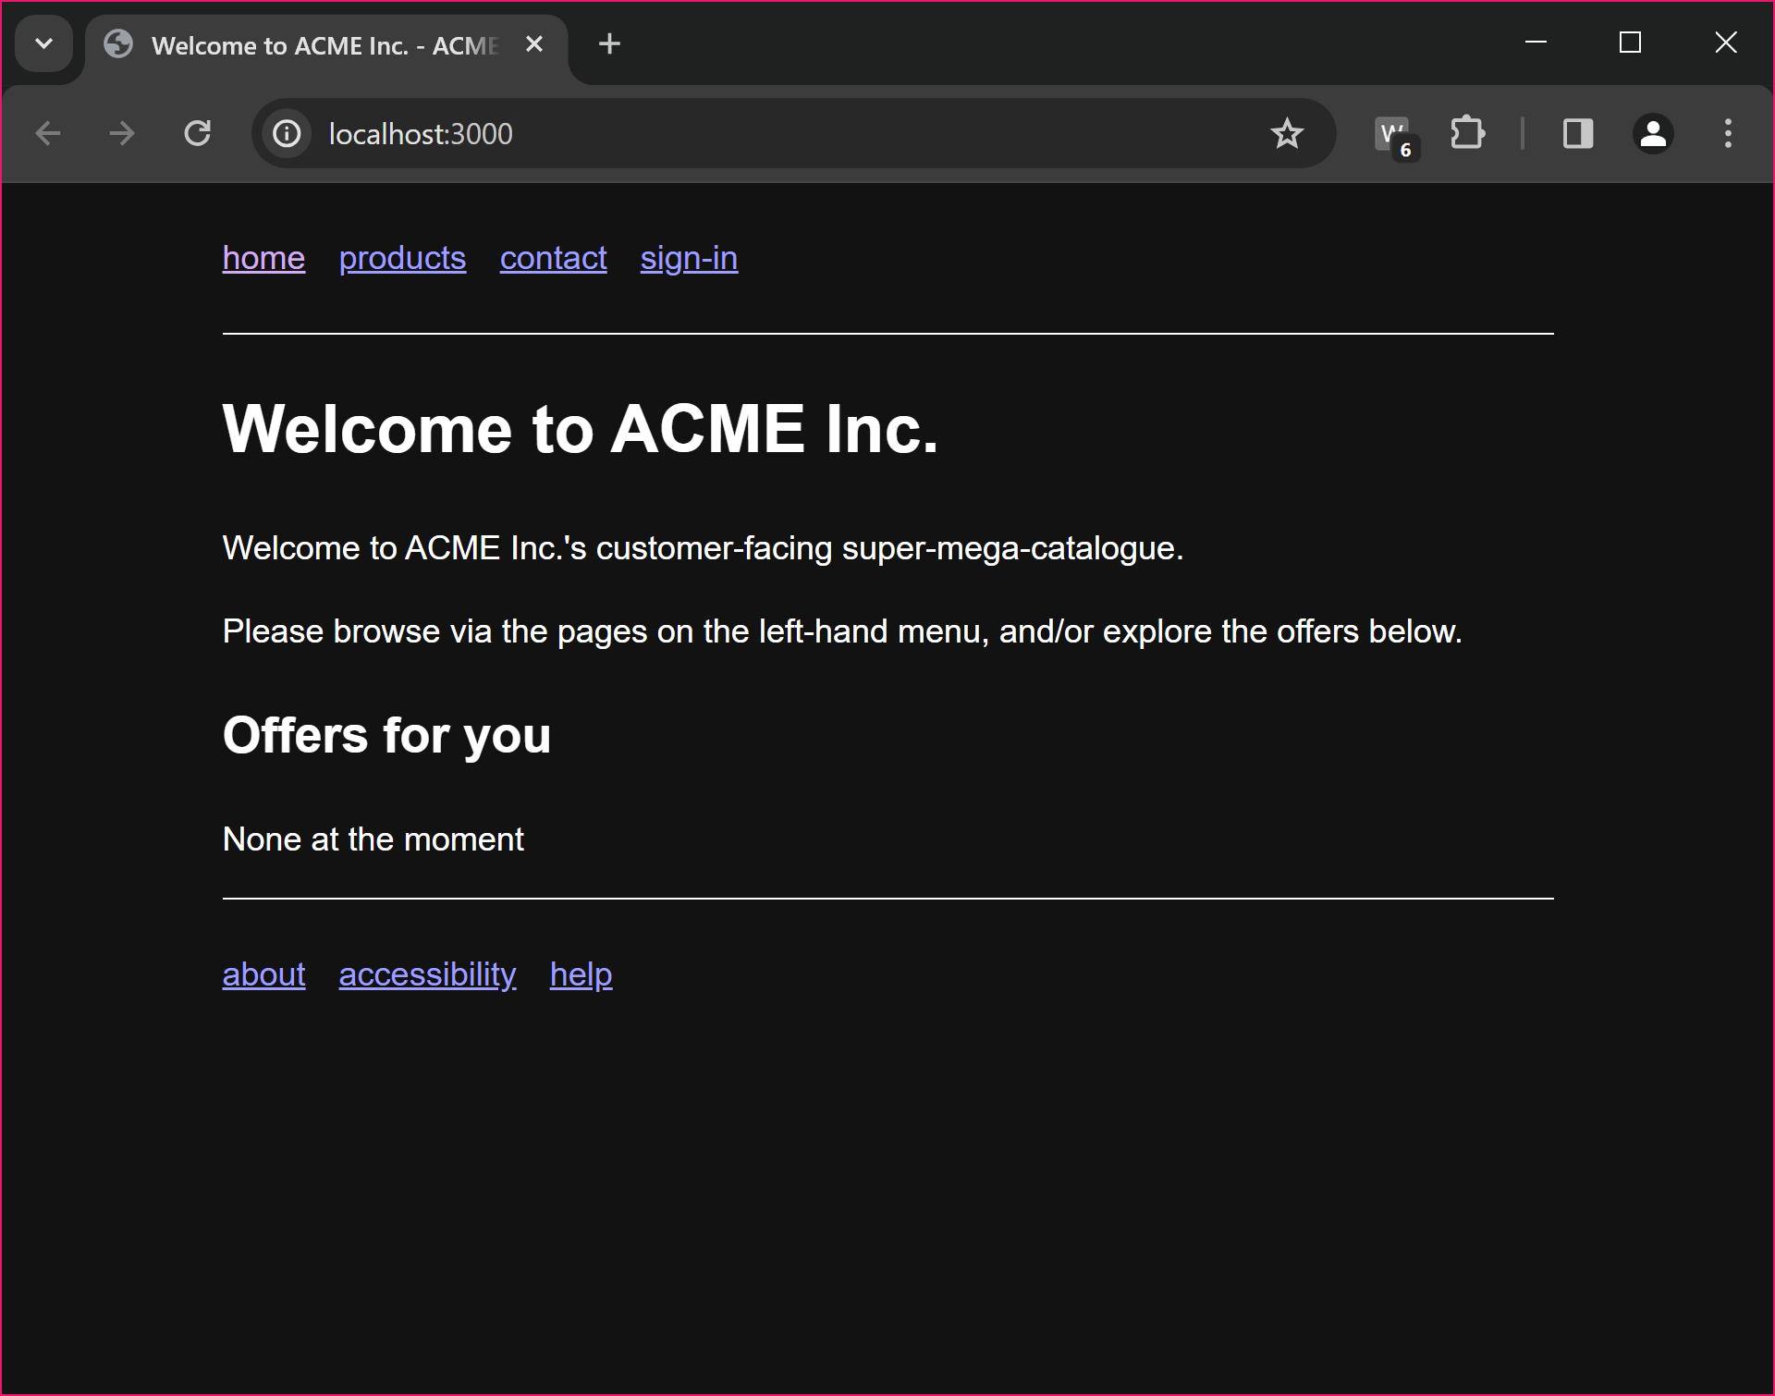Toggle the browser side panel
Image resolution: width=1775 pixels, height=1396 pixels.
click(x=1578, y=133)
